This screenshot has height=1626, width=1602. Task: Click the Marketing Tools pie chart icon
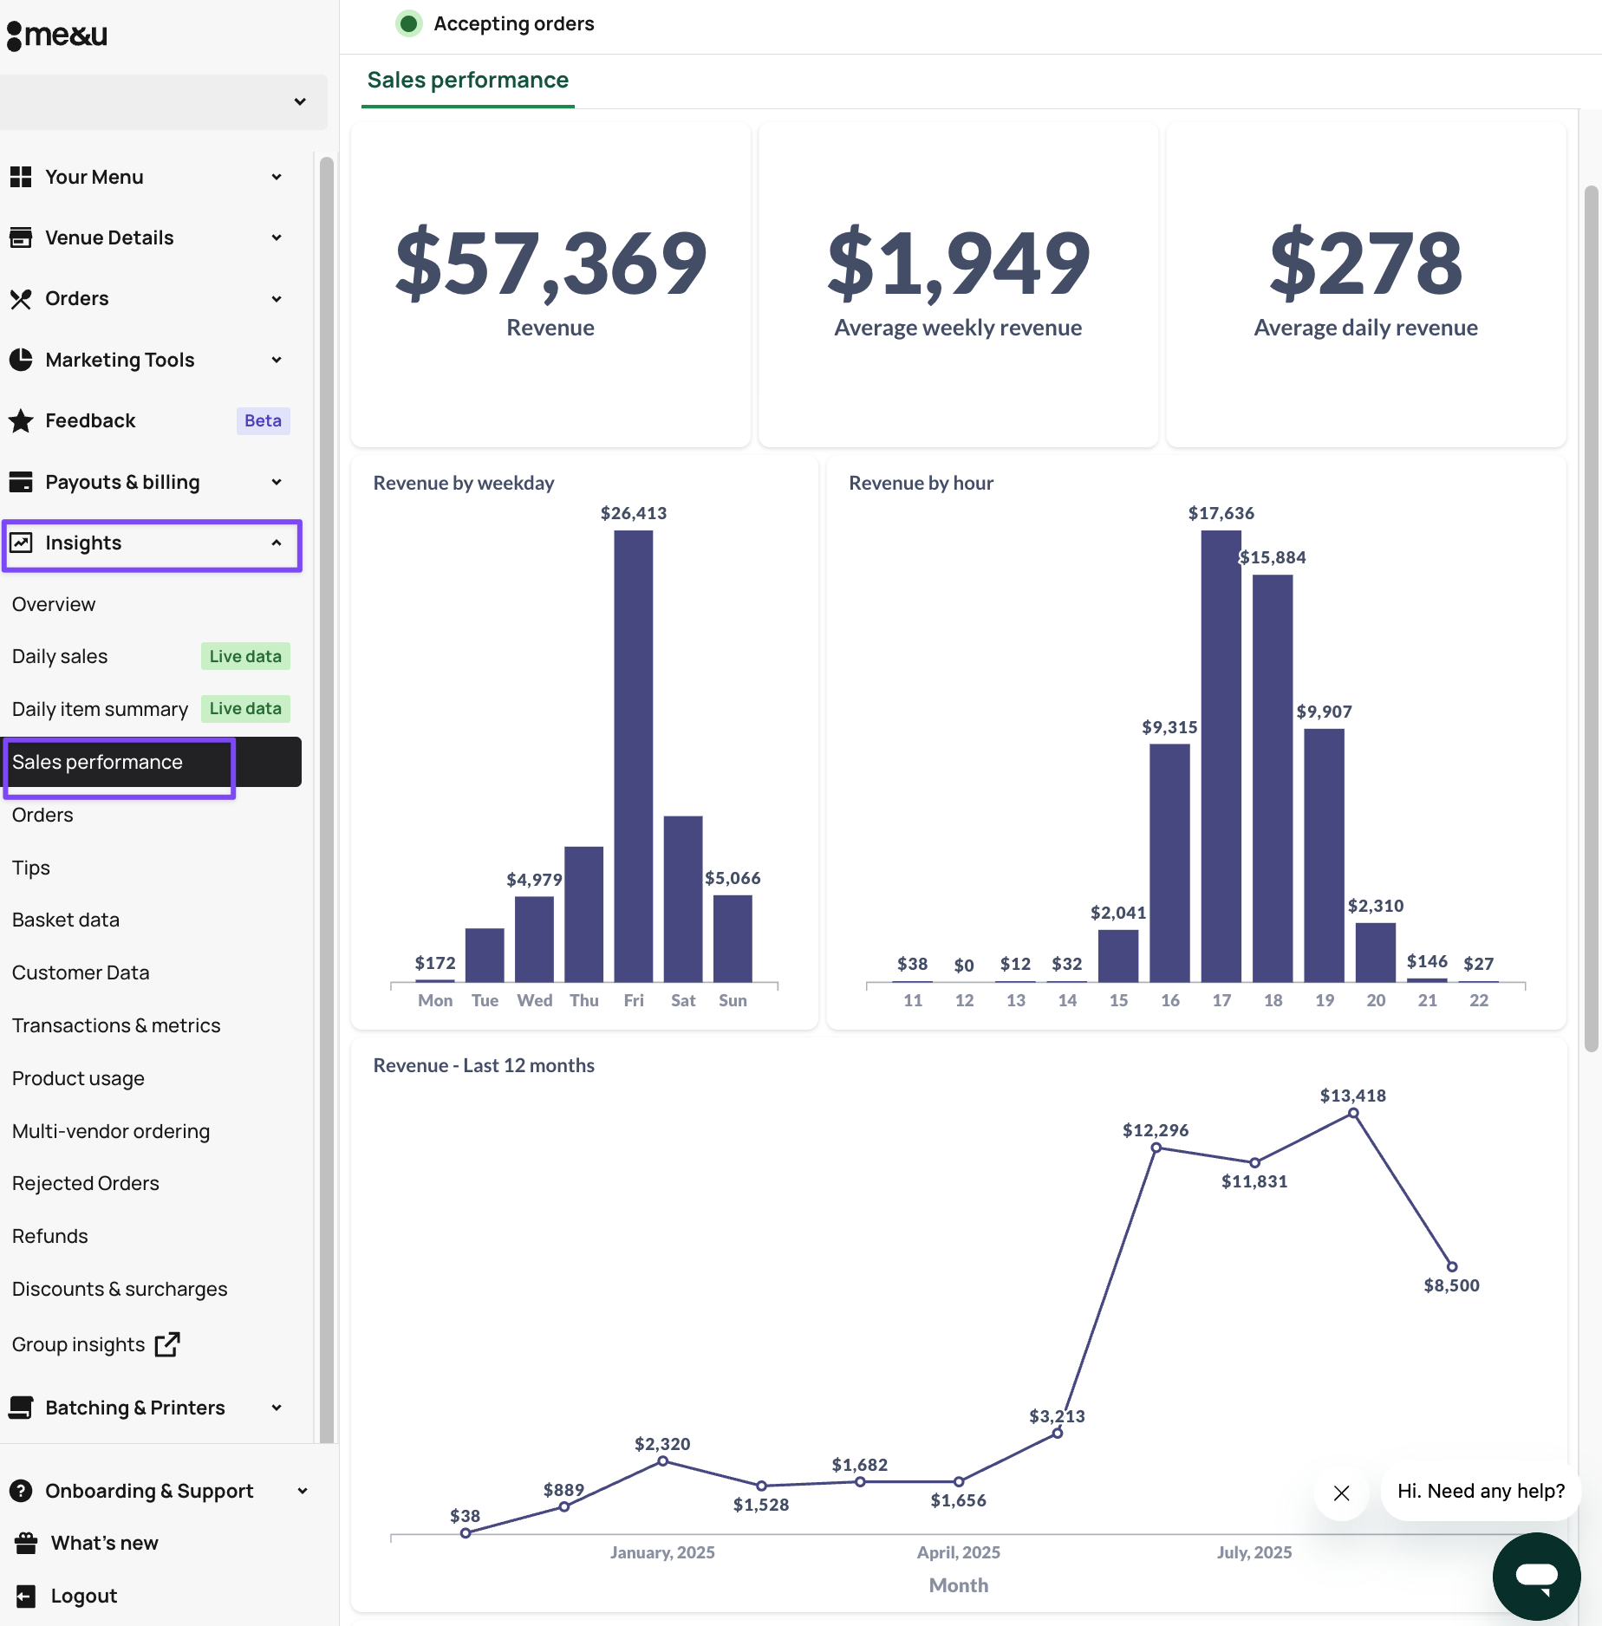tap(21, 360)
